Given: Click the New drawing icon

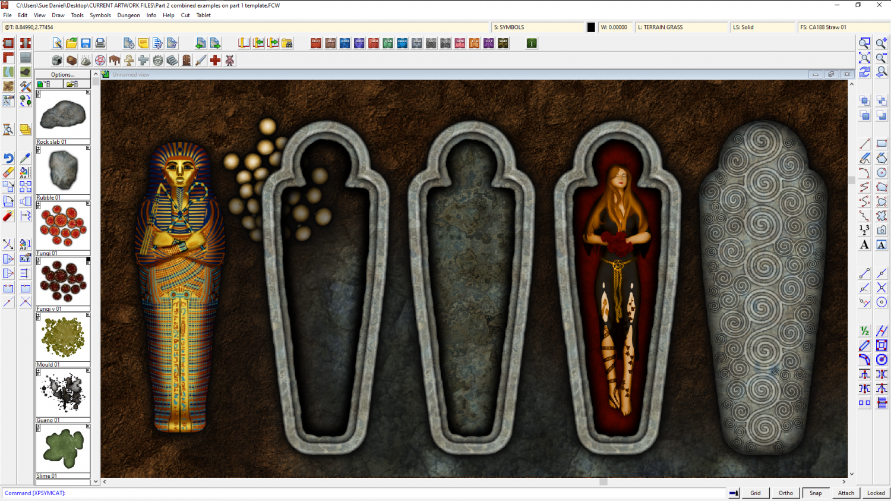Looking at the screenshot, I should [x=57, y=43].
